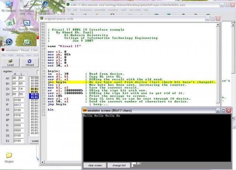The width and height of the screenshot is (236, 170).
Task: Click the CX low byte field showing 14
Action: (x=22, y=89)
